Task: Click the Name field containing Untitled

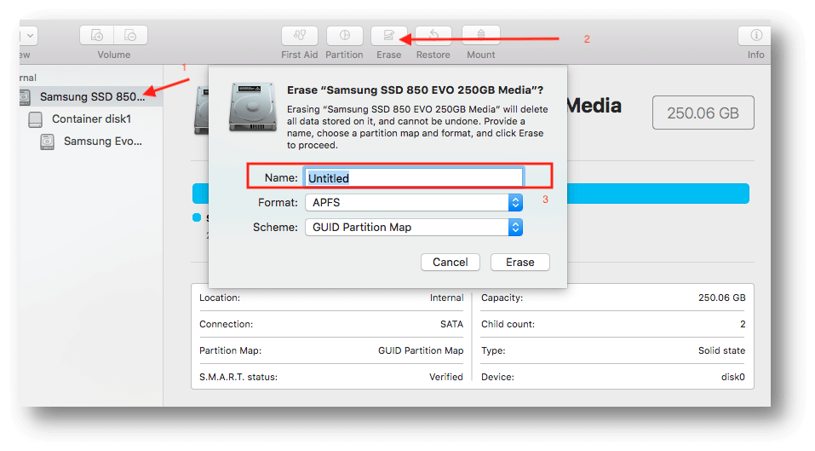Action: (x=414, y=178)
